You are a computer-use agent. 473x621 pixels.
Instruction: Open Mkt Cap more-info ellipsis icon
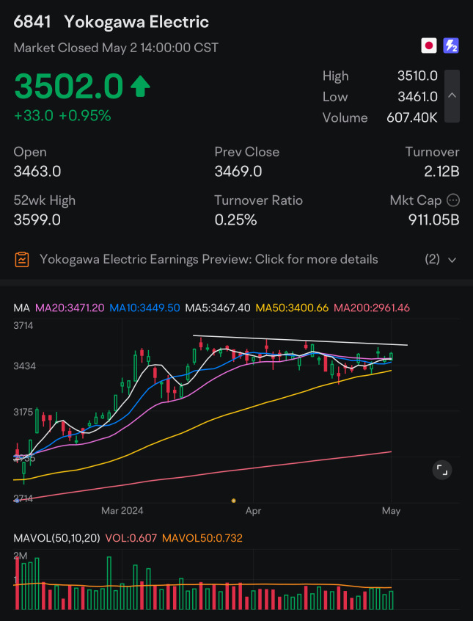(x=452, y=200)
